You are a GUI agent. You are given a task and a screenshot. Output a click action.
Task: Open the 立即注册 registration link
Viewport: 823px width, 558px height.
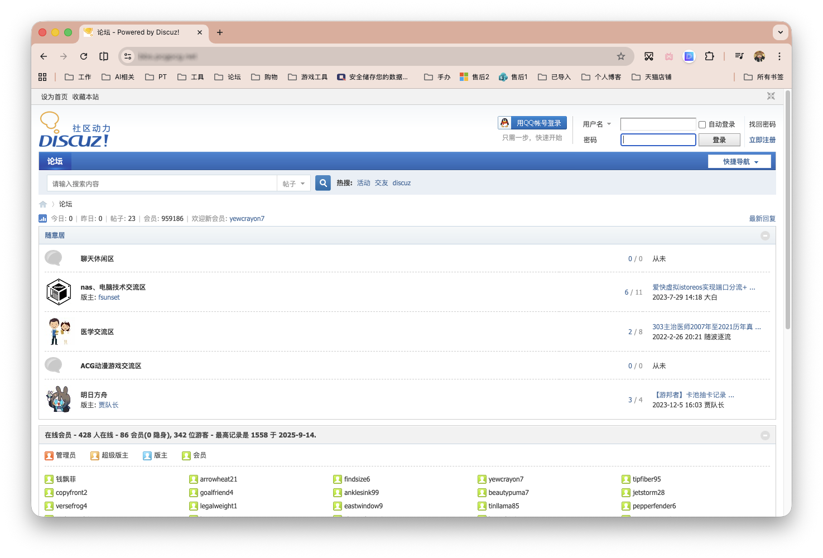point(762,140)
